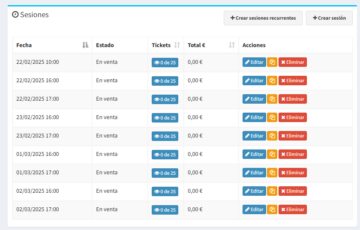Viewport: 360px width, 230px height.
Task: Duplicate the 01/03/2025 16:00 session
Action: [272, 154]
